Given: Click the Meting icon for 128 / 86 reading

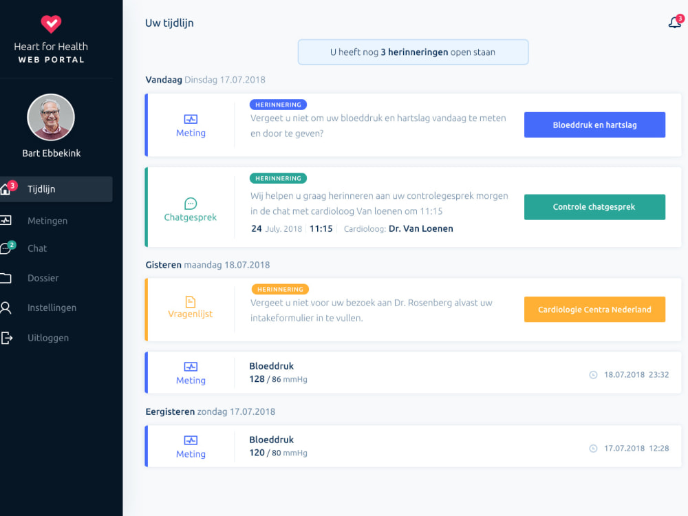Looking at the screenshot, I should coord(191,367).
